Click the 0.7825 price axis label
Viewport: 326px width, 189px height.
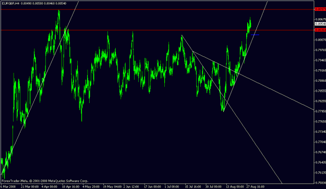pyautogui.click(x=320, y=101)
